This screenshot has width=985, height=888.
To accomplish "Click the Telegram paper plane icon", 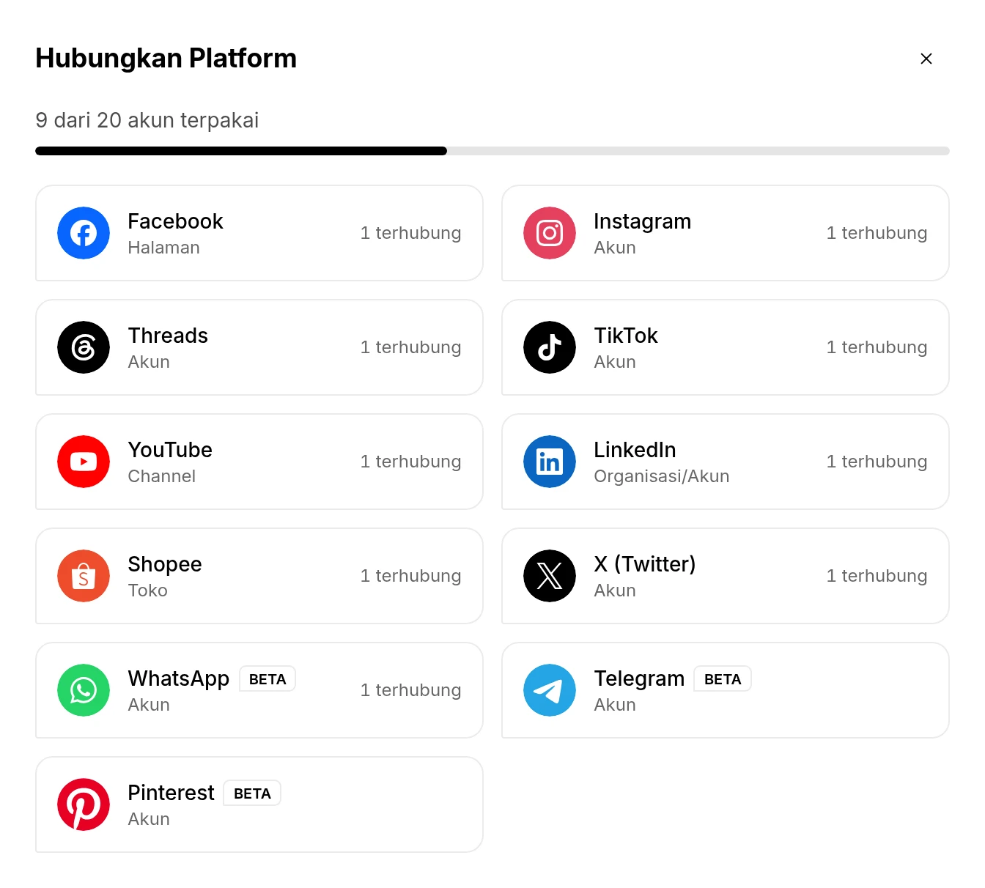I will pos(550,690).
